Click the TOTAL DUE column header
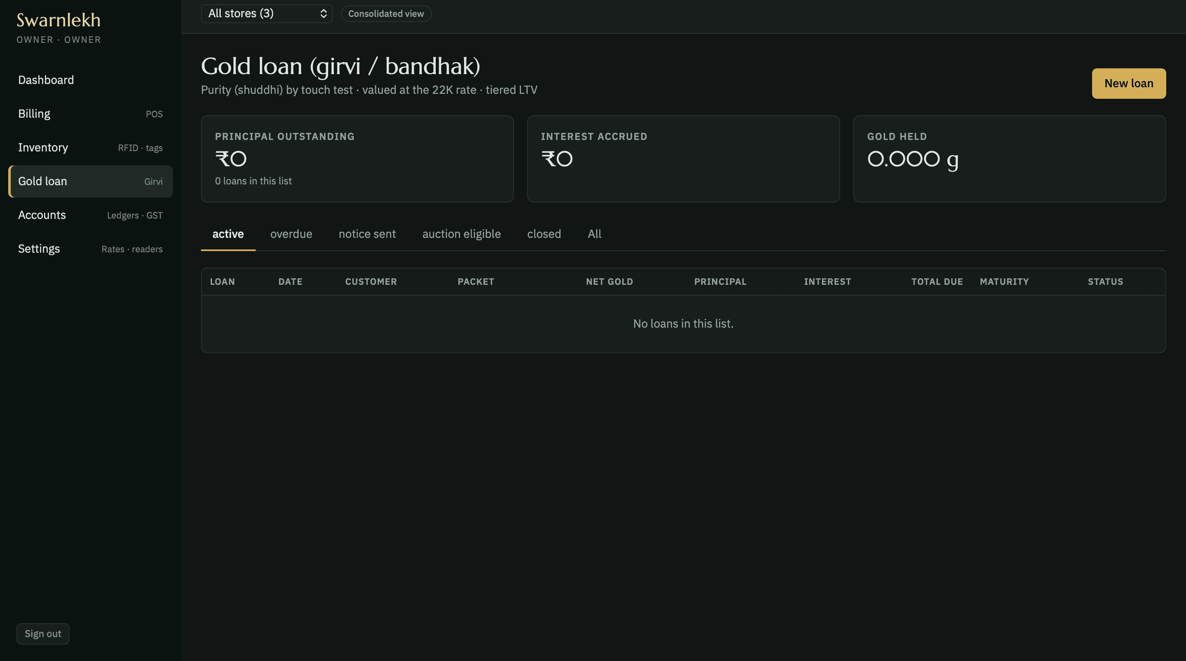This screenshot has height=661, width=1186. click(937, 282)
